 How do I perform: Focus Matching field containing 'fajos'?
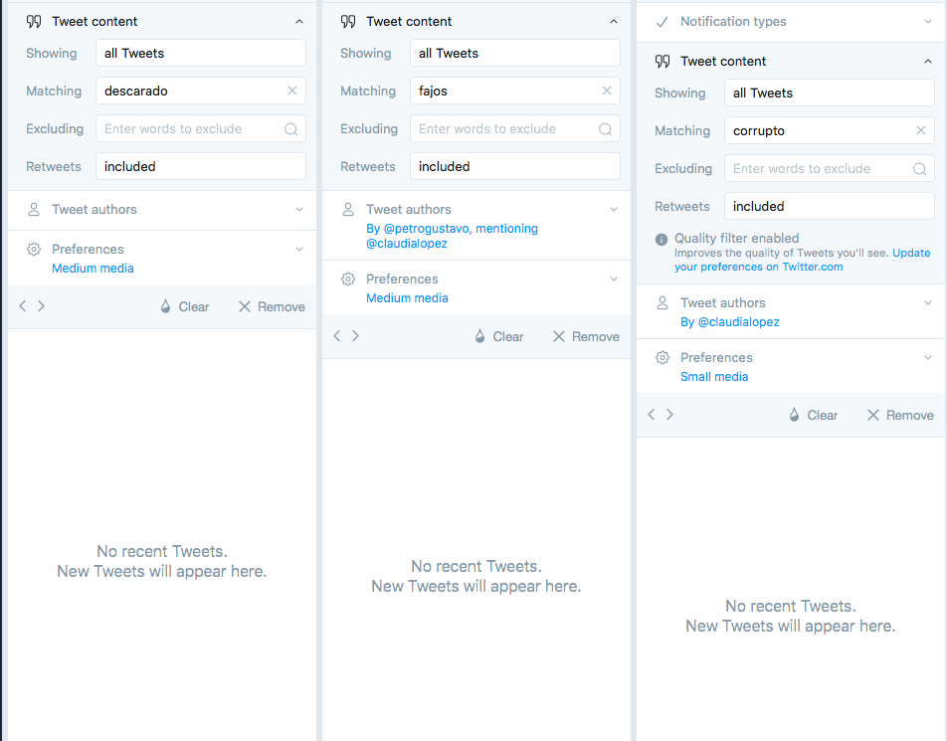click(515, 91)
